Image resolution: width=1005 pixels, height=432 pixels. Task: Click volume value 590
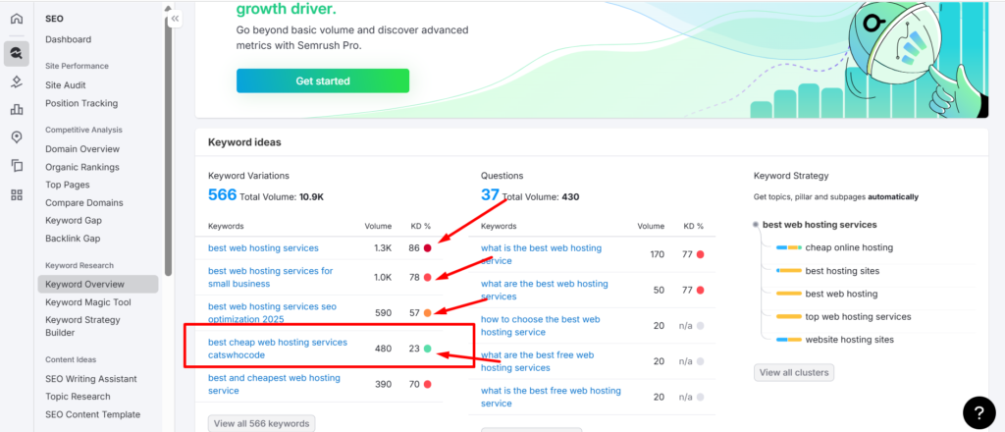(x=383, y=313)
